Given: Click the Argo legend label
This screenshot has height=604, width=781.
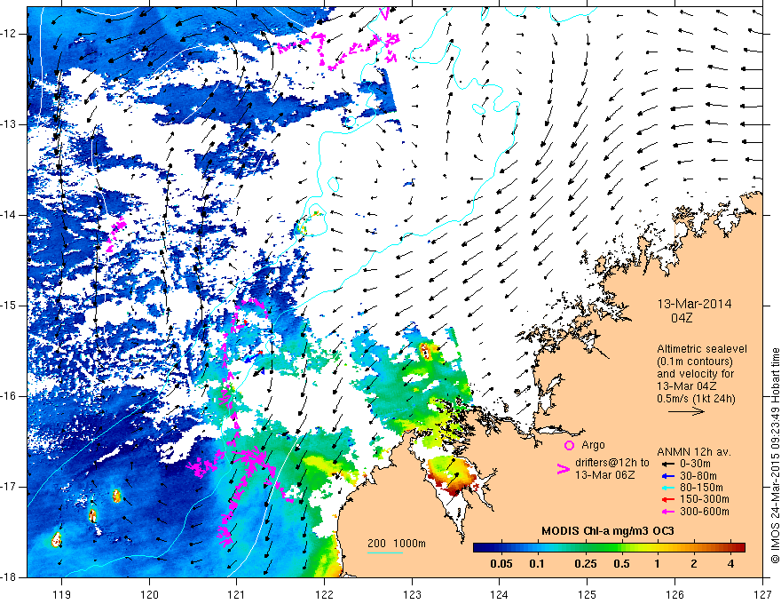Looking at the screenshot, I should (x=593, y=445).
